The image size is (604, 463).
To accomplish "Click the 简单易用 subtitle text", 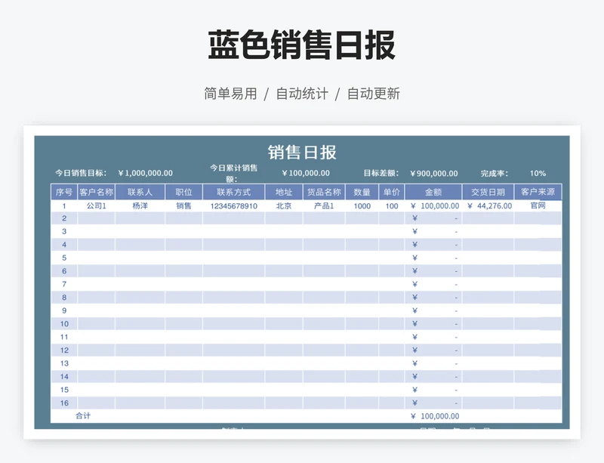I will tap(230, 94).
